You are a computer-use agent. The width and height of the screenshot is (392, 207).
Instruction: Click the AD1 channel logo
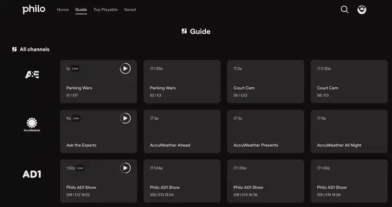point(32,174)
